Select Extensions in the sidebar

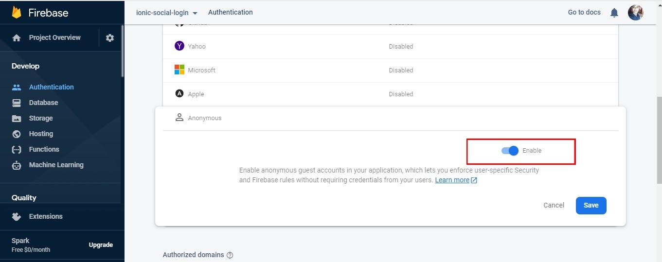pos(46,216)
